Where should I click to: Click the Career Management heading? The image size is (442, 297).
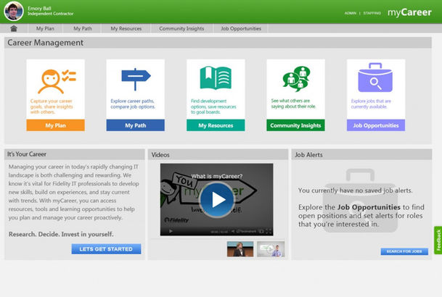click(x=46, y=43)
